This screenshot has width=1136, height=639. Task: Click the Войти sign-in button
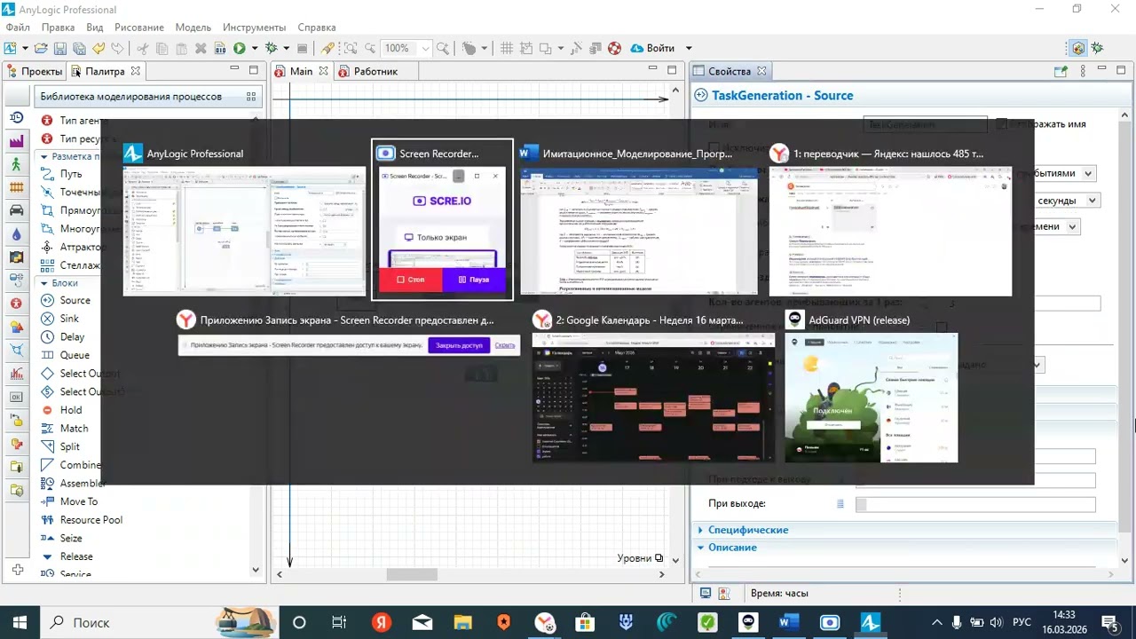[x=652, y=48]
